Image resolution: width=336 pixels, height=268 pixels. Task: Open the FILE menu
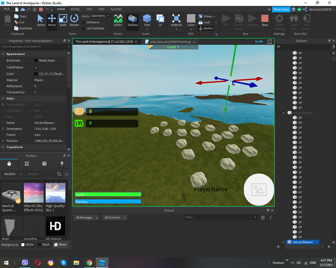(7, 9)
